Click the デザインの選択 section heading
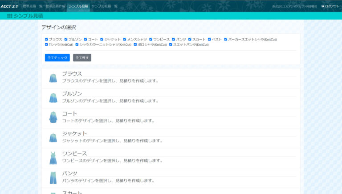 click(x=59, y=27)
